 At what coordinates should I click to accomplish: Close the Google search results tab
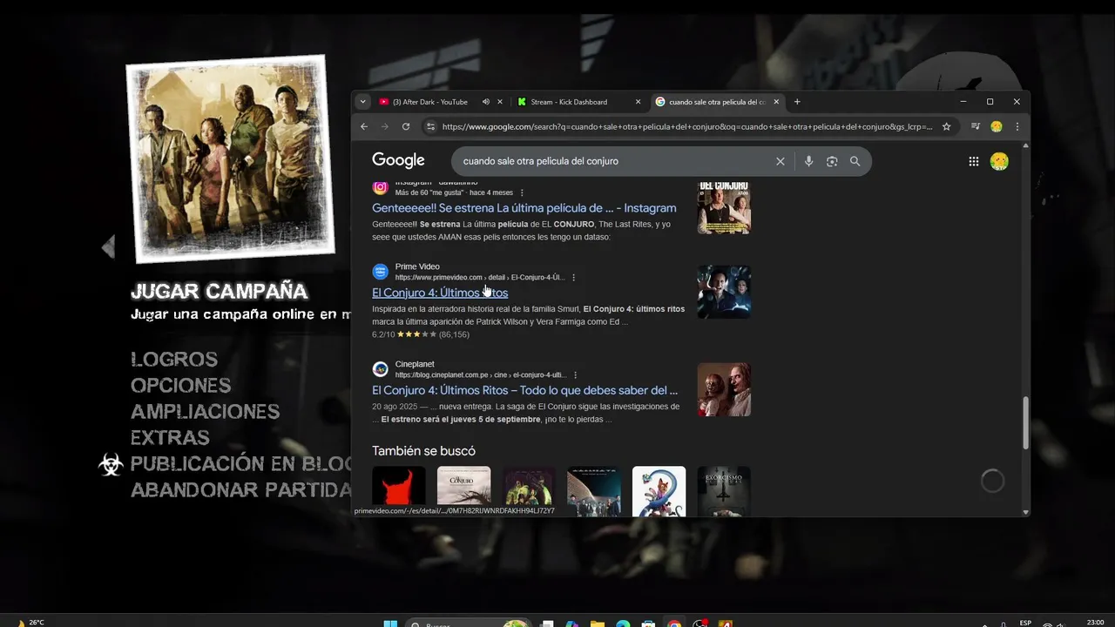tap(776, 102)
